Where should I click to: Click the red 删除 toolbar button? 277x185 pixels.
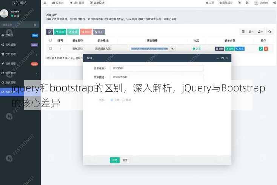(x=86, y=32)
